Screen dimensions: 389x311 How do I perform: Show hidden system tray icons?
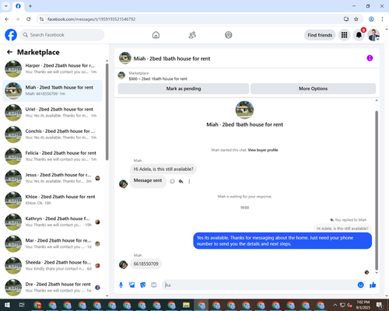(x=335, y=305)
